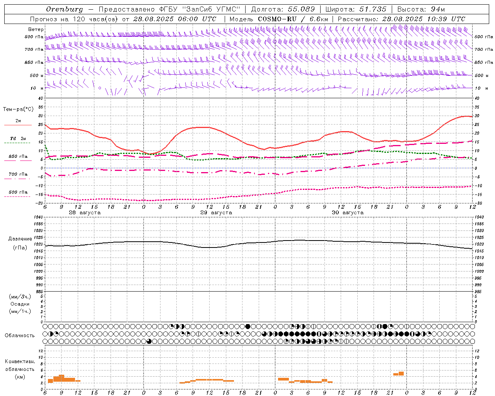Viewport: 495px width, 396px height.
Task: Click the '850 гПа' temperature legend entry
Action: click(18, 157)
